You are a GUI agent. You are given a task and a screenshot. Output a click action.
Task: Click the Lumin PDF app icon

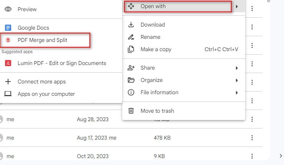click(8, 63)
